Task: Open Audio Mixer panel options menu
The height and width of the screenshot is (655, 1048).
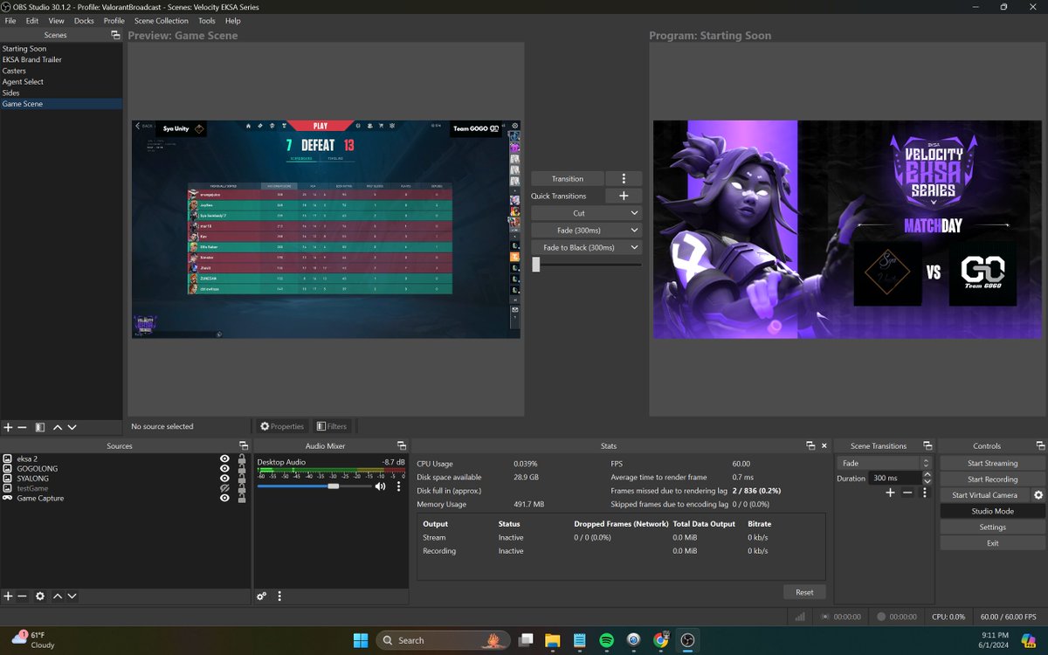Action: click(279, 596)
